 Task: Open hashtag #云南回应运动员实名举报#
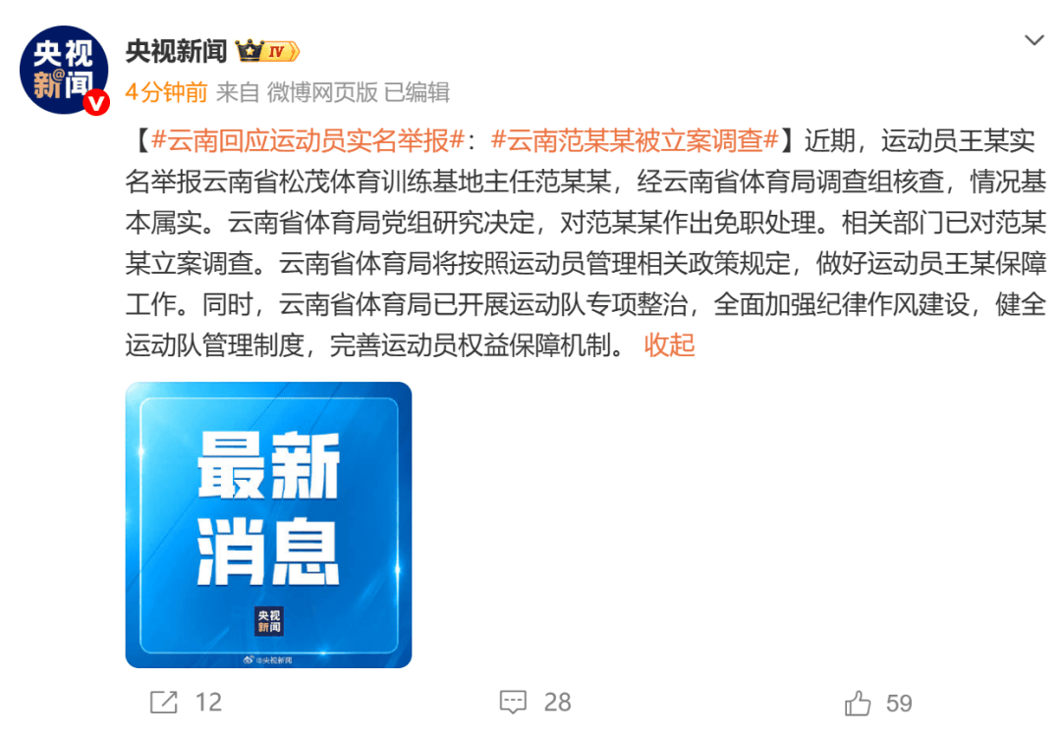click(307, 140)
